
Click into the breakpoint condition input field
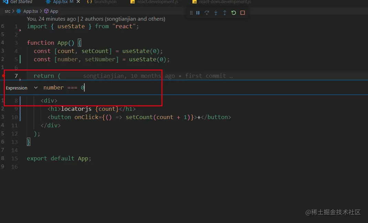(204, 87)
